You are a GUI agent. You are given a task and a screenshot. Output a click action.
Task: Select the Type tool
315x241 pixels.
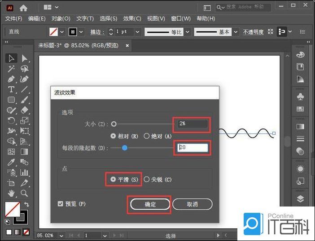(11, 90)
